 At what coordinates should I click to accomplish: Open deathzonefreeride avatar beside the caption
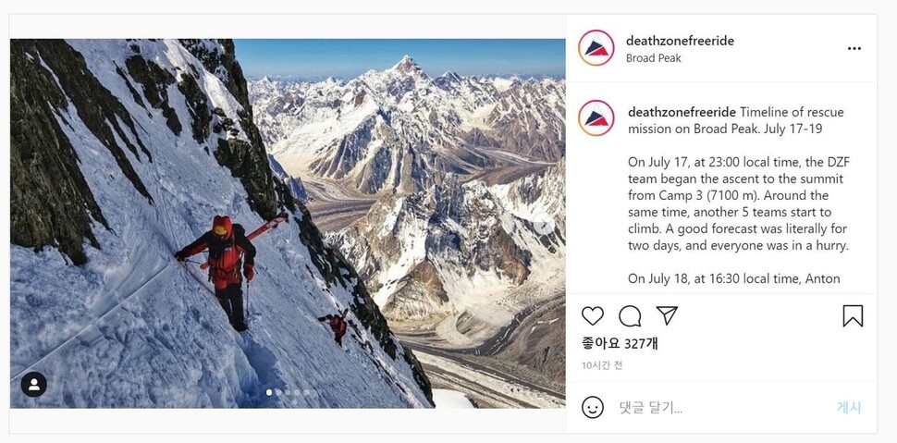tap(596, 117)
